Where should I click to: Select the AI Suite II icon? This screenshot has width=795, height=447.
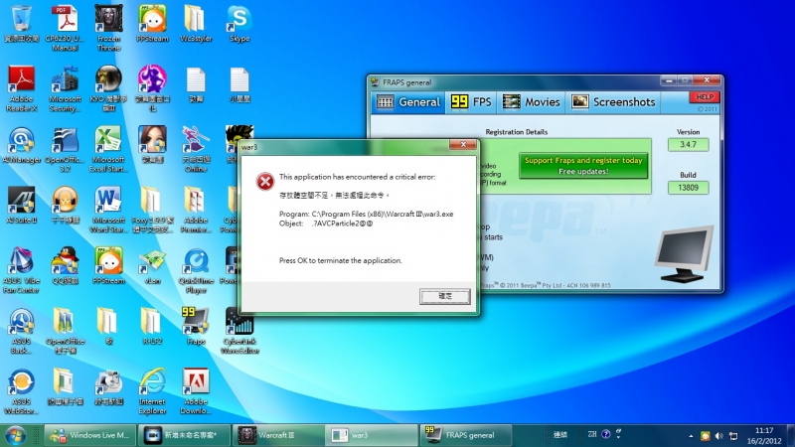(x=21, y=206)
